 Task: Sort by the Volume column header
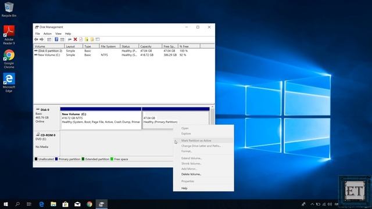49,46
